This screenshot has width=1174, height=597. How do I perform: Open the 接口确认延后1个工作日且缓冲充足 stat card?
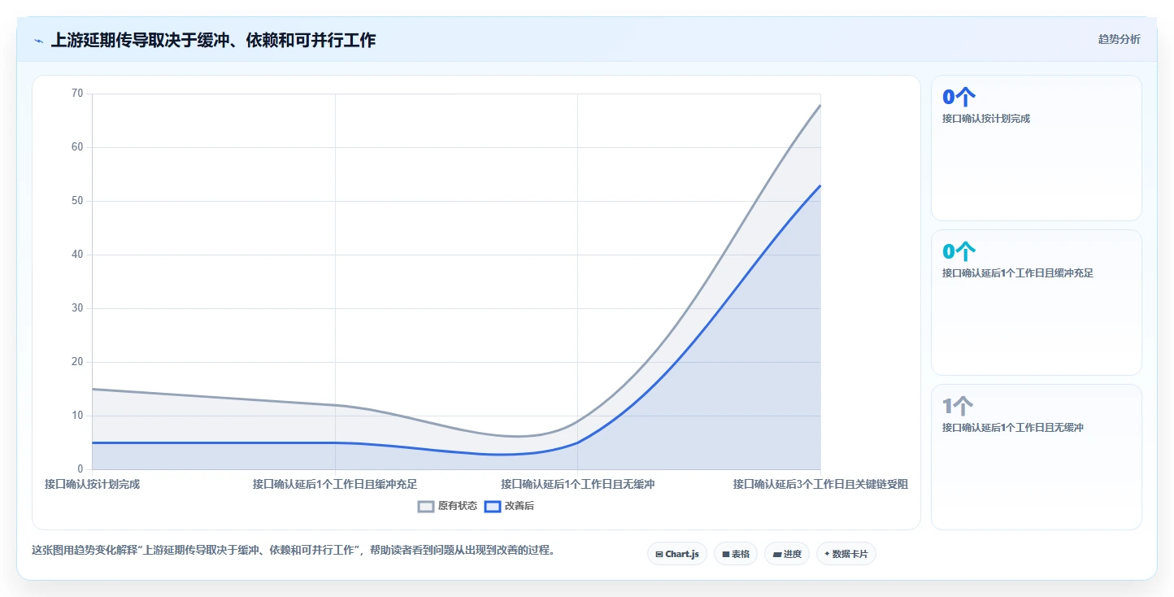[x=1036, y=303]
